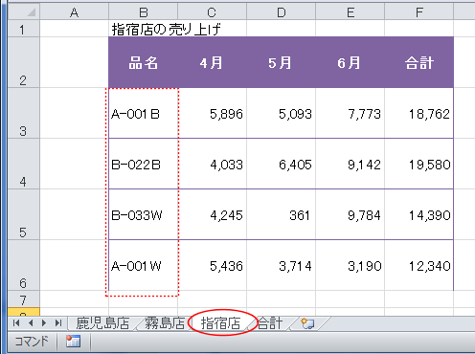Select the 指宿店 sheet tab
Screen dimensions: 475x354
coord(220,323)
